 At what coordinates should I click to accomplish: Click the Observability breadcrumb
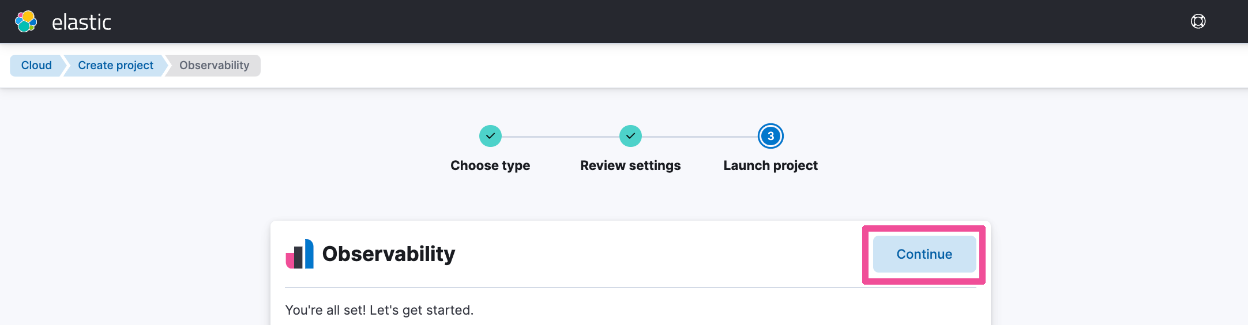(x=214, y=65)
